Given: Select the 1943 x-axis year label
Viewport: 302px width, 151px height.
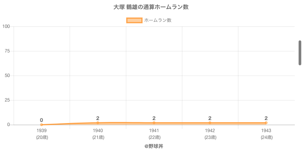Looking at the screenshot, I should click(266, 131).
